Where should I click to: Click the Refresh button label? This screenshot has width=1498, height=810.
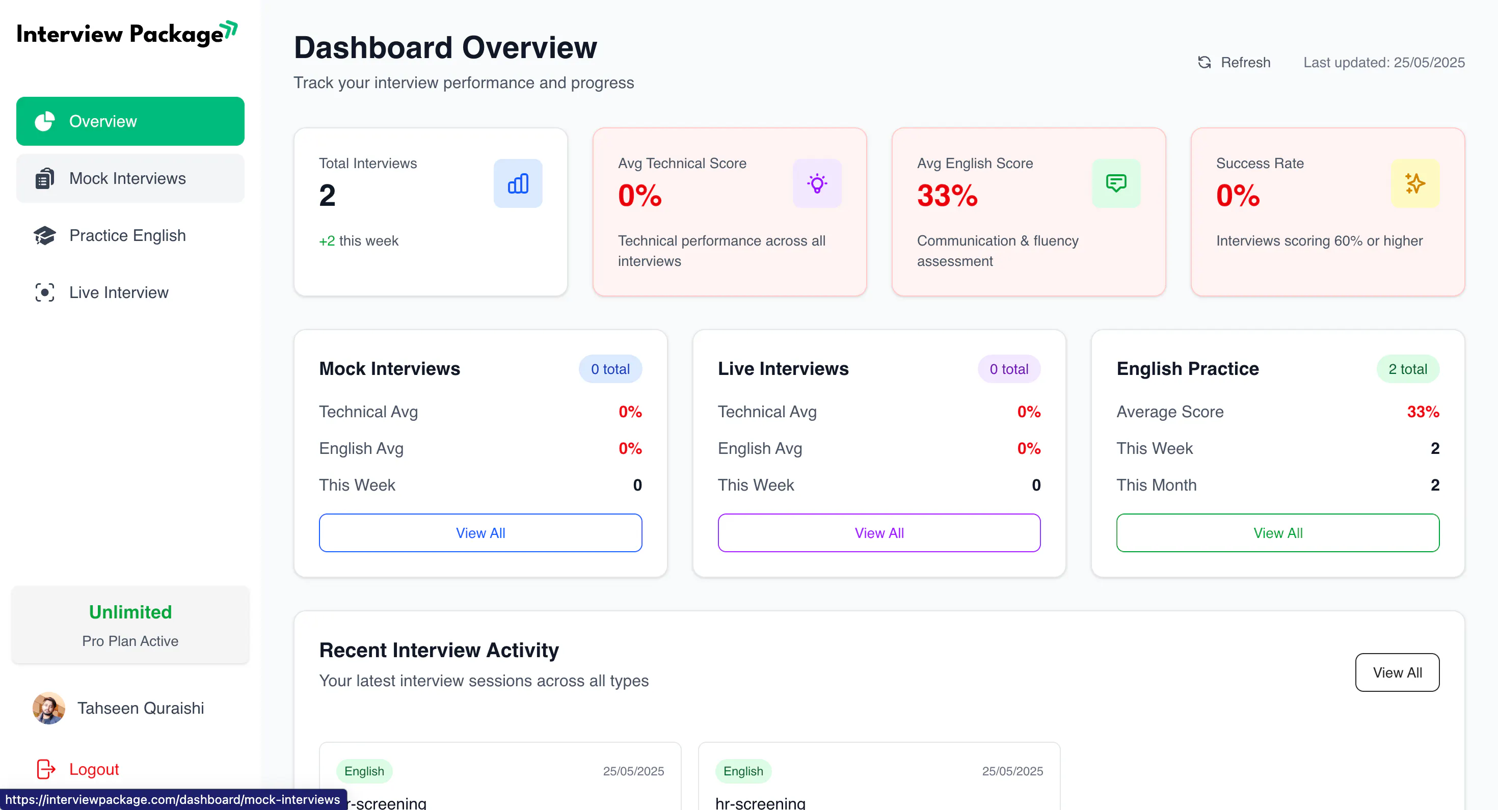point(1245,62)
